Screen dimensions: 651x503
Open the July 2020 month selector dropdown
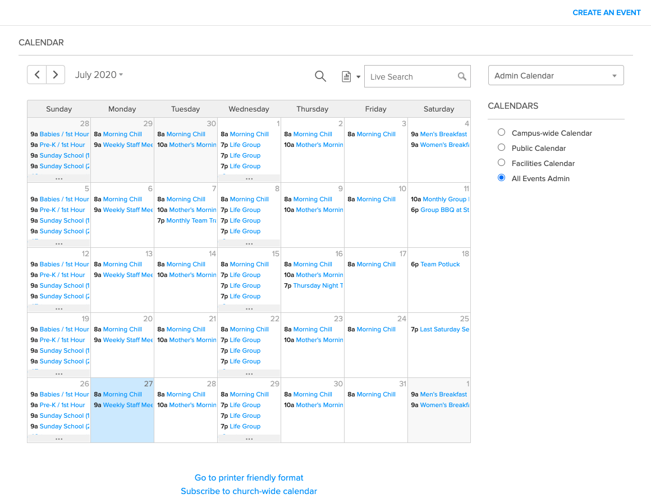(99, 74)
